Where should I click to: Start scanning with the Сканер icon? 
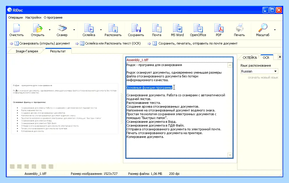click(62, 28)
